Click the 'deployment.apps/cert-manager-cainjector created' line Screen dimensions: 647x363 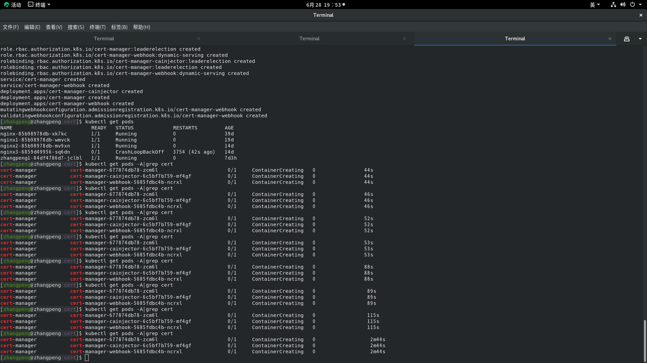[71, 91]
